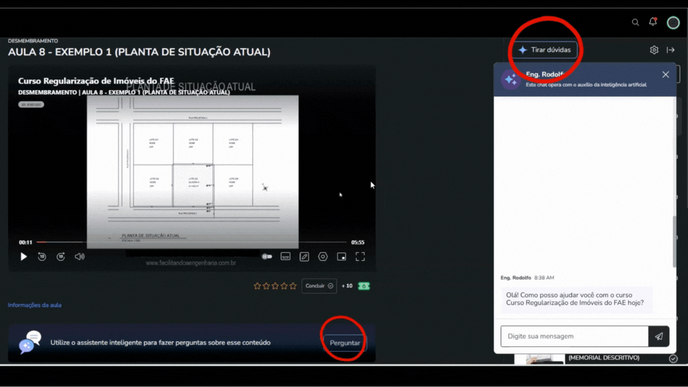Viewport: 688px width, 387px height.
Task: Click the video progress bar
Action: [191, 242]
